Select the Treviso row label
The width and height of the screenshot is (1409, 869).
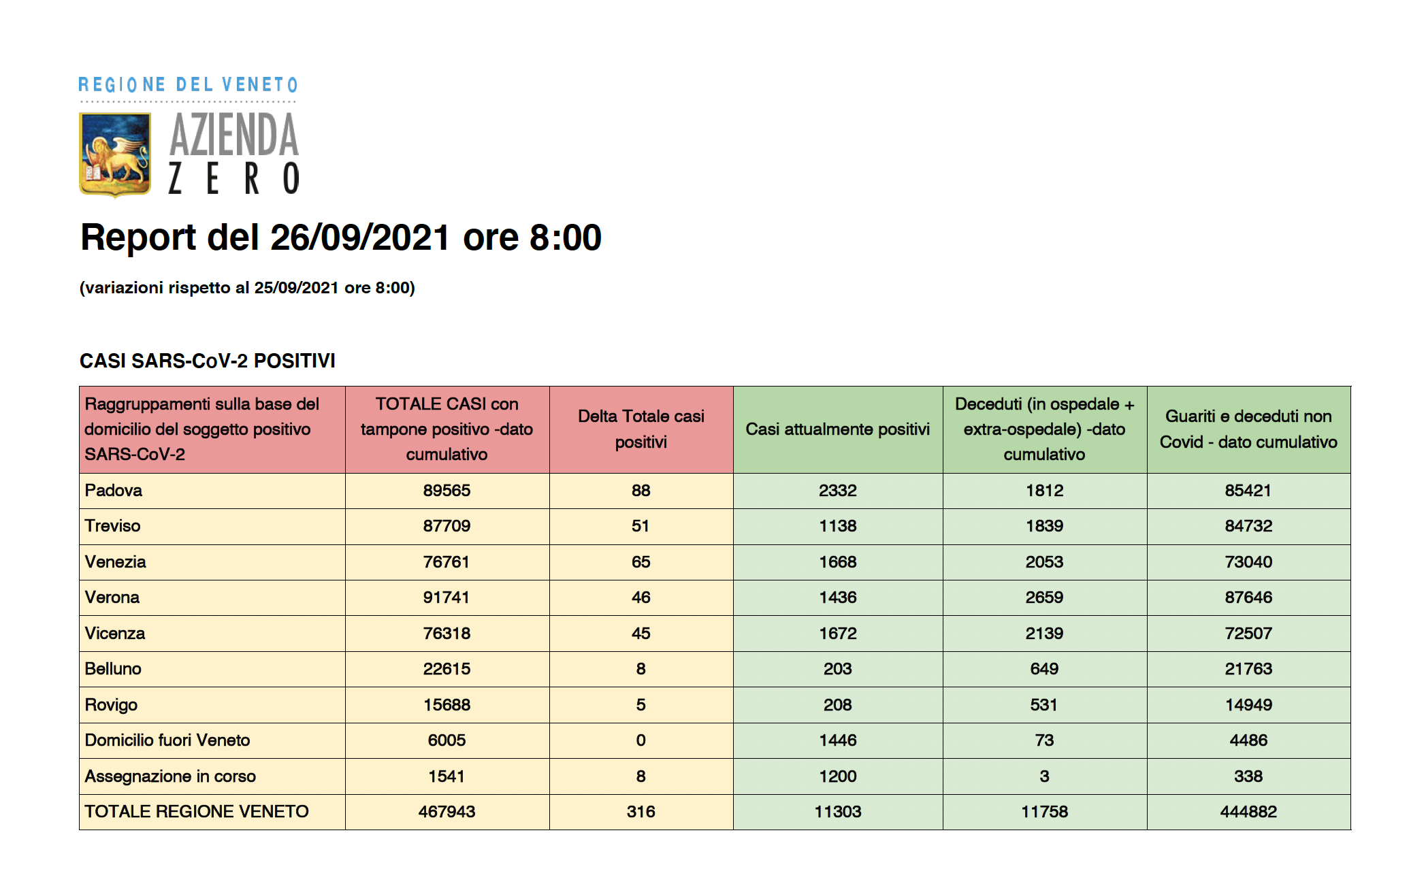click(112, 526)
